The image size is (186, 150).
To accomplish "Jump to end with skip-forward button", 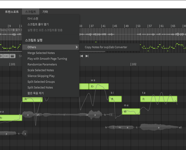I will coord(87,56).
